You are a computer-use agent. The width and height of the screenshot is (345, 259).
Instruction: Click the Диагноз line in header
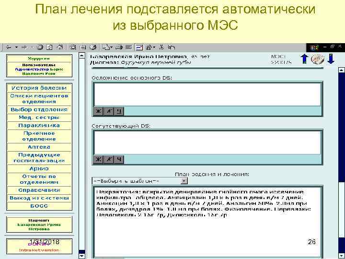click(x=140, y=62)
